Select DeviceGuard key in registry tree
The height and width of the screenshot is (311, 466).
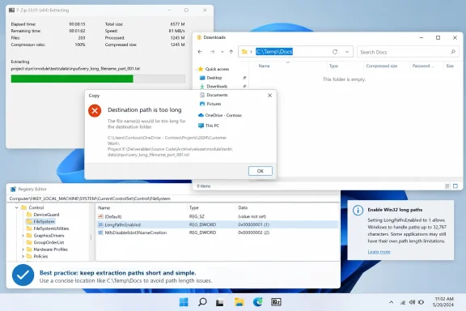tap(43, 215)
